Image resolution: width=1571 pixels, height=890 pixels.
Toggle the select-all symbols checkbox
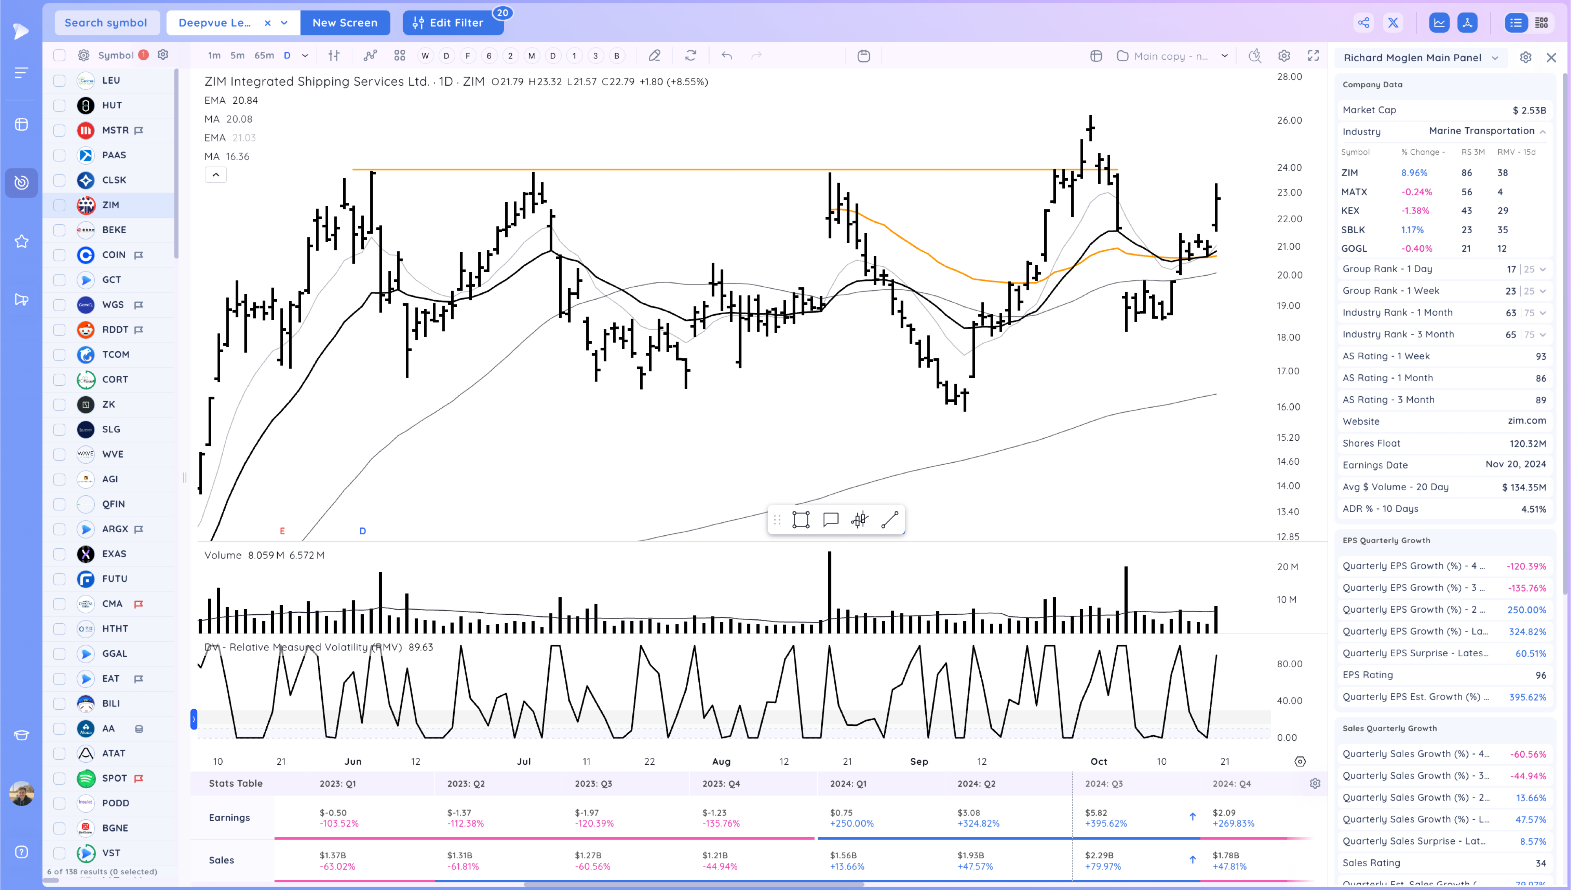(59, 55)
